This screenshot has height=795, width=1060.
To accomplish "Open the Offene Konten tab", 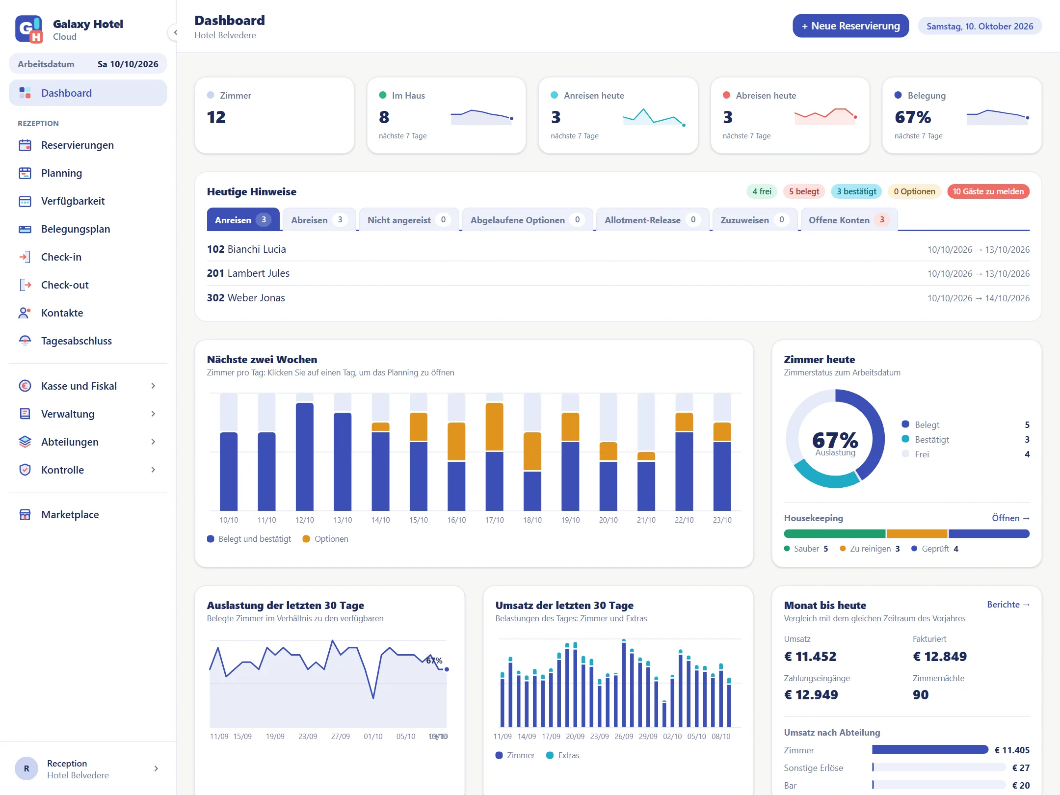I will [849, 220].
